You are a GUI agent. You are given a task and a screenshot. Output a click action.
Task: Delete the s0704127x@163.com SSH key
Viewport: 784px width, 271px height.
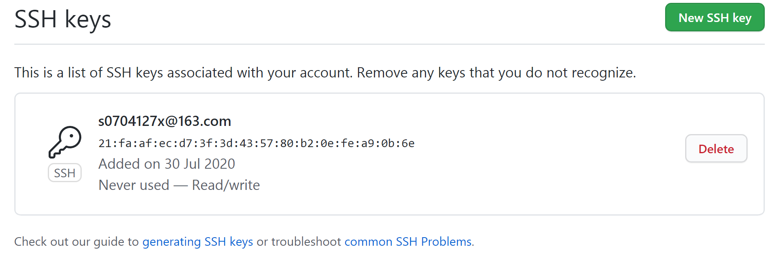716,149
